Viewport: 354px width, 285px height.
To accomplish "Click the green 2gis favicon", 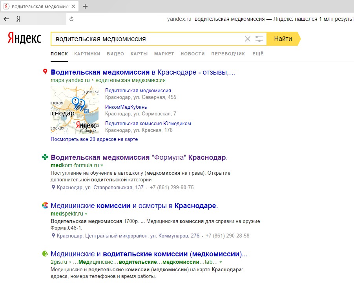I will 45,254.
